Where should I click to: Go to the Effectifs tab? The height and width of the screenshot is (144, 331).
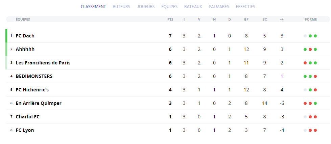[x=245, y=7]
